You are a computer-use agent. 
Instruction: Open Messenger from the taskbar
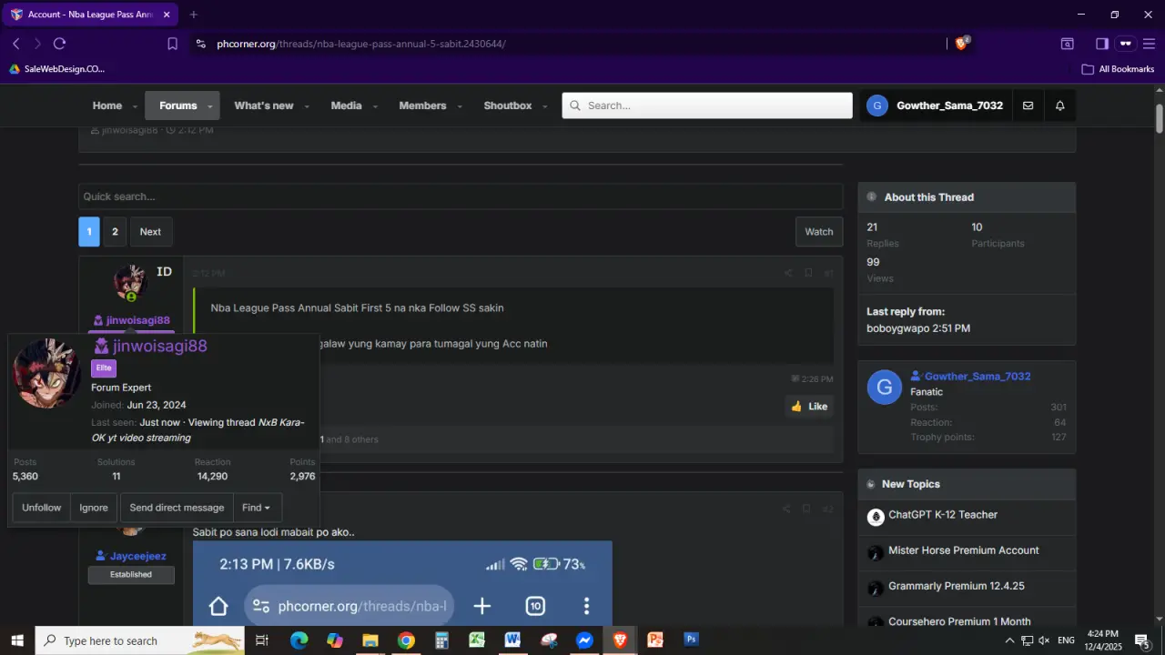[x=584, y=640]
